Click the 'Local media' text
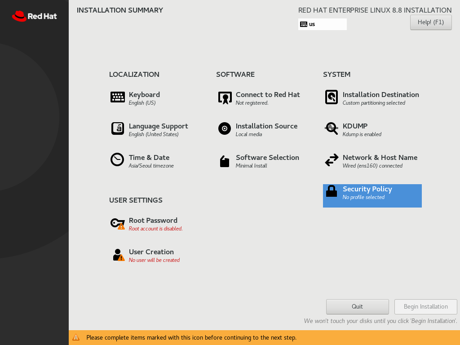This screenshot has height=345, width=460. pyautogui.click(x=249, y=134)
